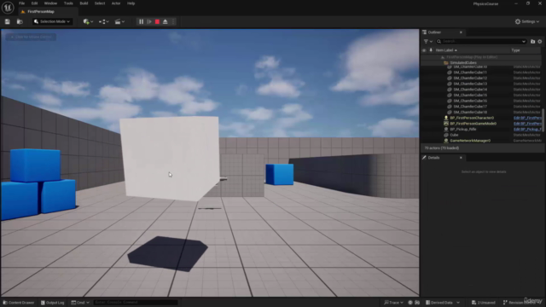This screenshot has height=307, width=546.
Task: Advance simulation by one frame
Action: tap(149, 21)
